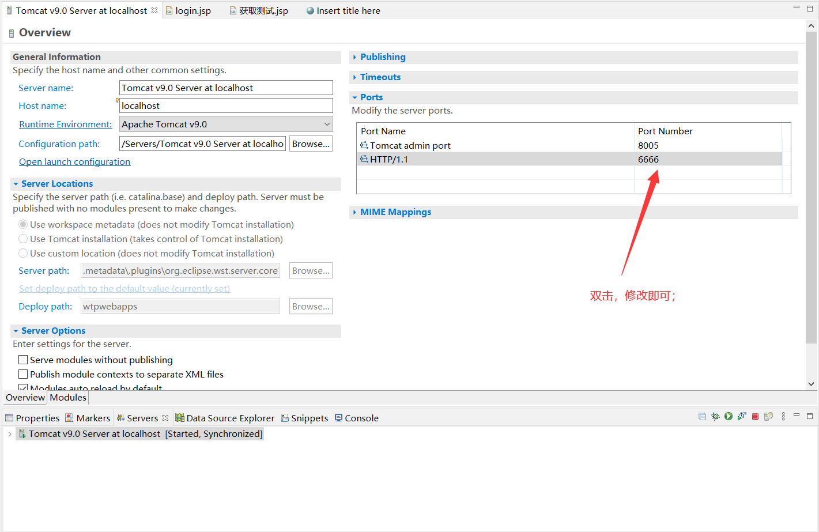Open Data Source Explorer tab
Screen dimensions: 819x532
[x=225, y=418]
